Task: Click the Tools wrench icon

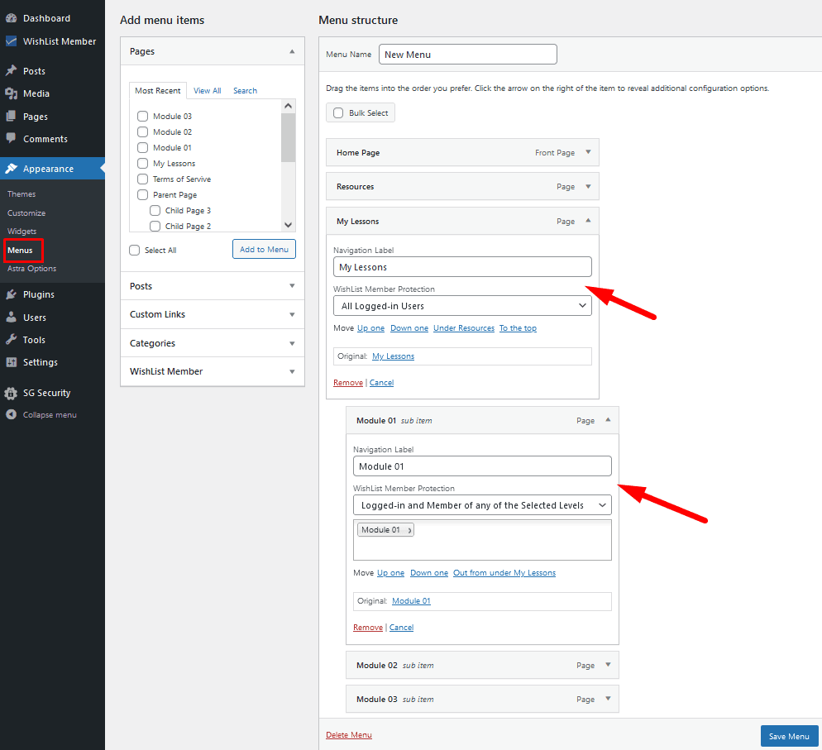Action: (x=11, y=340)
